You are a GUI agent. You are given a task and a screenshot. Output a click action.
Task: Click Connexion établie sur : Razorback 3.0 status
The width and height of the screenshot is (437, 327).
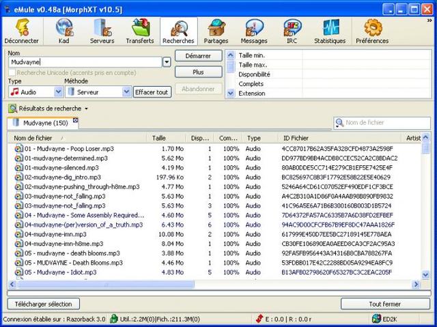[x=55, y=319]
